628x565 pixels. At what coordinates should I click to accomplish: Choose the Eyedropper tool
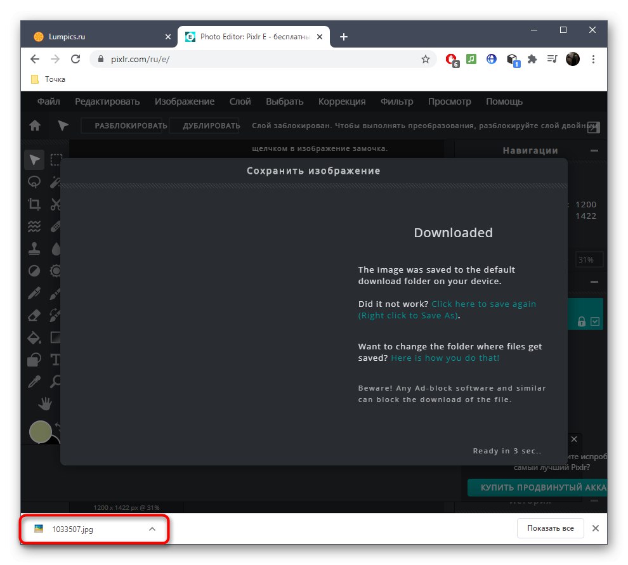pyautogui.click(x=34, y=382)
